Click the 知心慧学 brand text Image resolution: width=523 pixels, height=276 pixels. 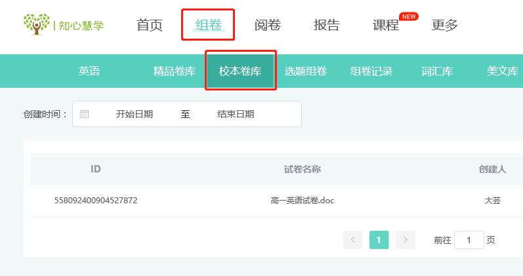[81, 26]
